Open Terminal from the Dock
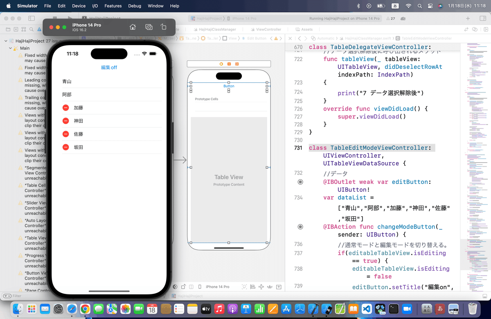This screenshot has width=491, height=319. pyautogui.click(x=394, y=308)
